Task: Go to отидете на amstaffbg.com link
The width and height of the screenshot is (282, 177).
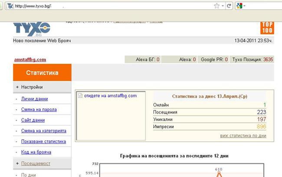Action: click(x=111, y=96)
